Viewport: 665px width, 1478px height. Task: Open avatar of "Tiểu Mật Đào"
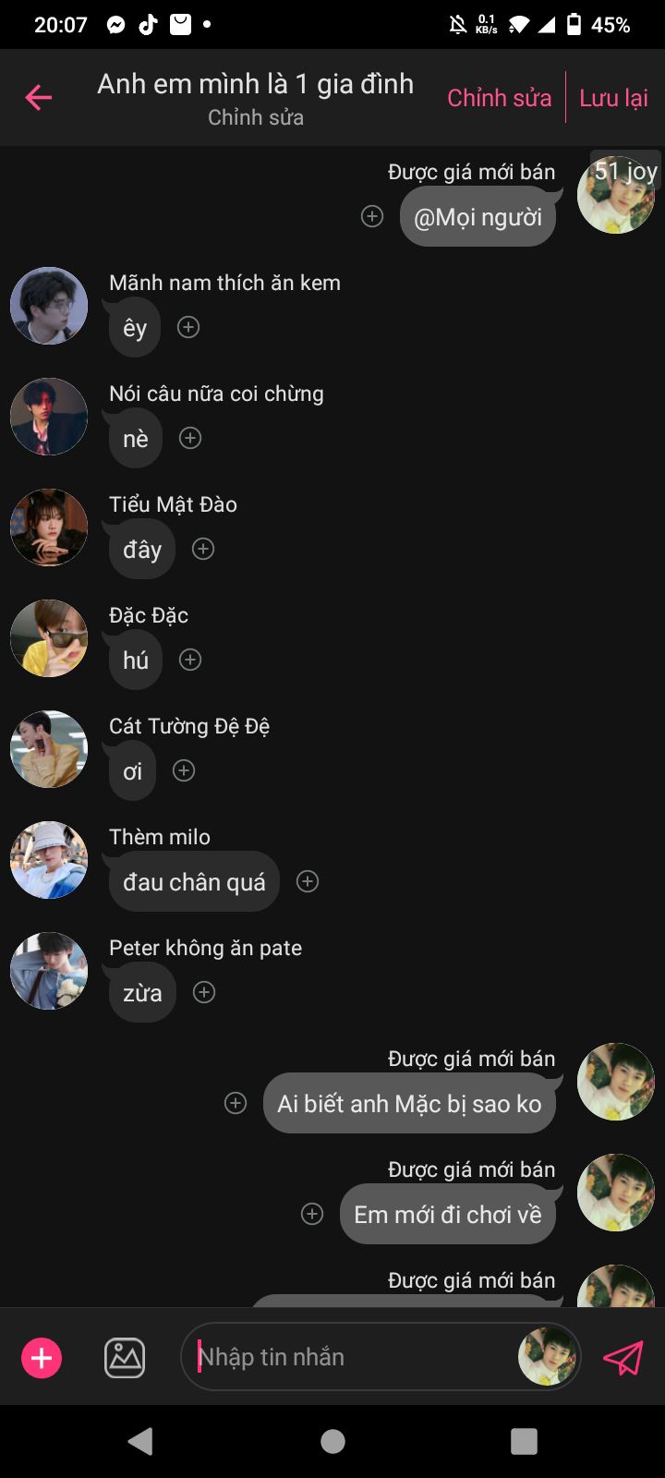point(49,527)
